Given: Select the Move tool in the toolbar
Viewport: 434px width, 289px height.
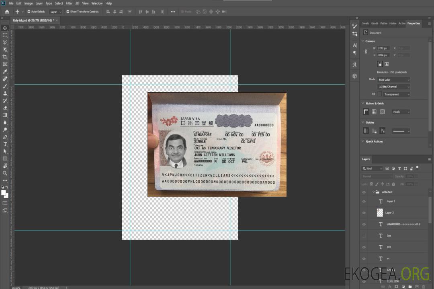Looking at the screenshot, I should point(5,28).
